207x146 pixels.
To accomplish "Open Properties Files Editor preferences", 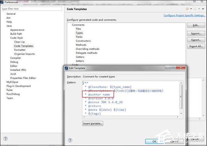I will click(23, 78).
